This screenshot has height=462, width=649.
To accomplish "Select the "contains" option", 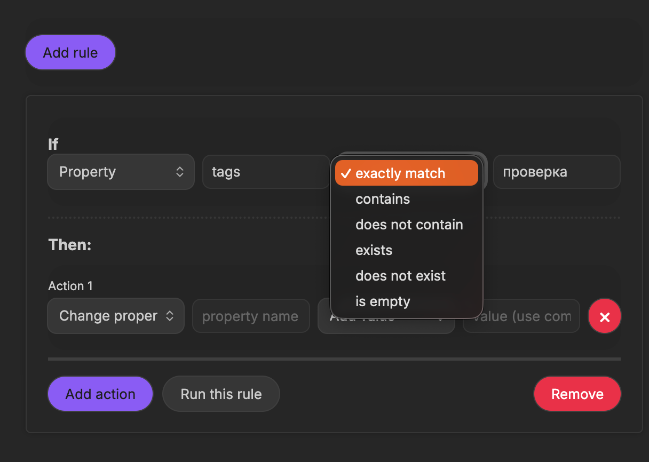I will coord(383,199).
